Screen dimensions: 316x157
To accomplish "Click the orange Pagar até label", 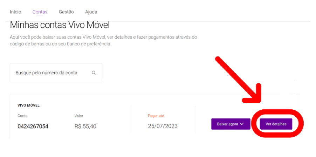I will click(x=156, y=116).
